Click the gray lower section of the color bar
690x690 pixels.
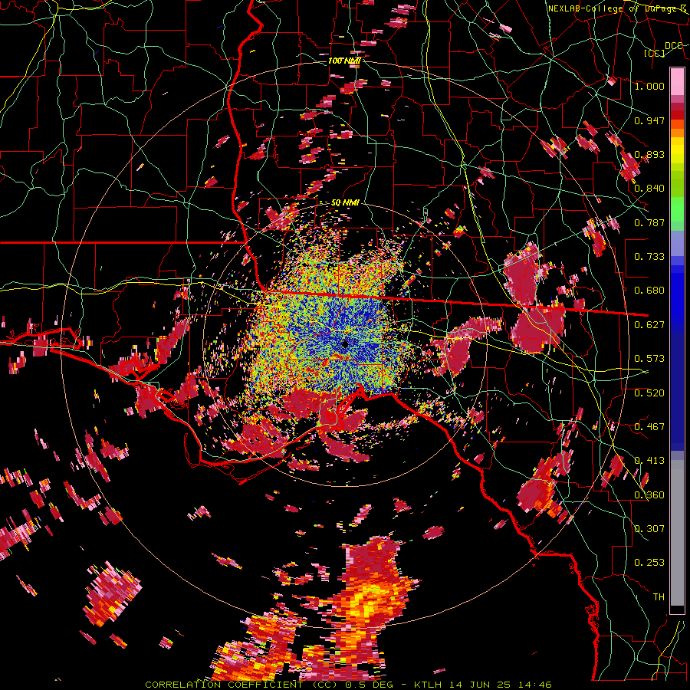(677, 533)
